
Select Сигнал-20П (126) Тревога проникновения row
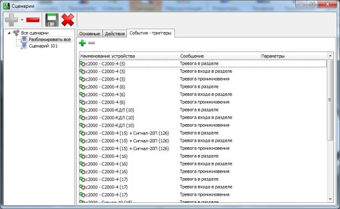coord(203,148)
